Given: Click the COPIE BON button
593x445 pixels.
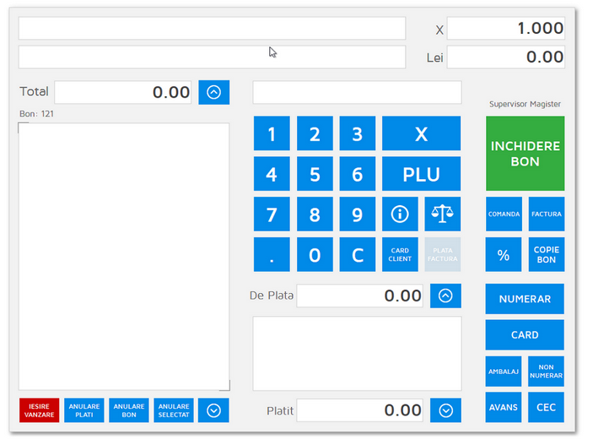Looking at the screenshot, I should [x=546, y=255].
